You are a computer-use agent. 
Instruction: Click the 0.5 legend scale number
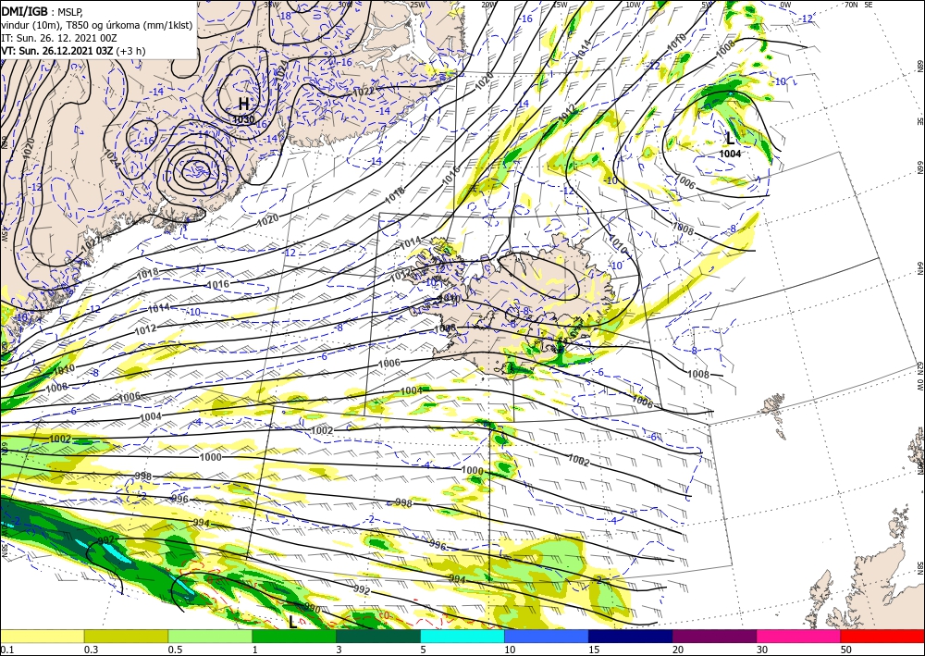[175, 650]
